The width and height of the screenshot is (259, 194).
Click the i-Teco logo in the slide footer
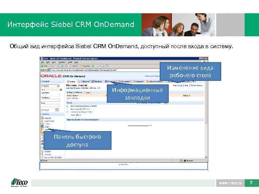point(19,183)
